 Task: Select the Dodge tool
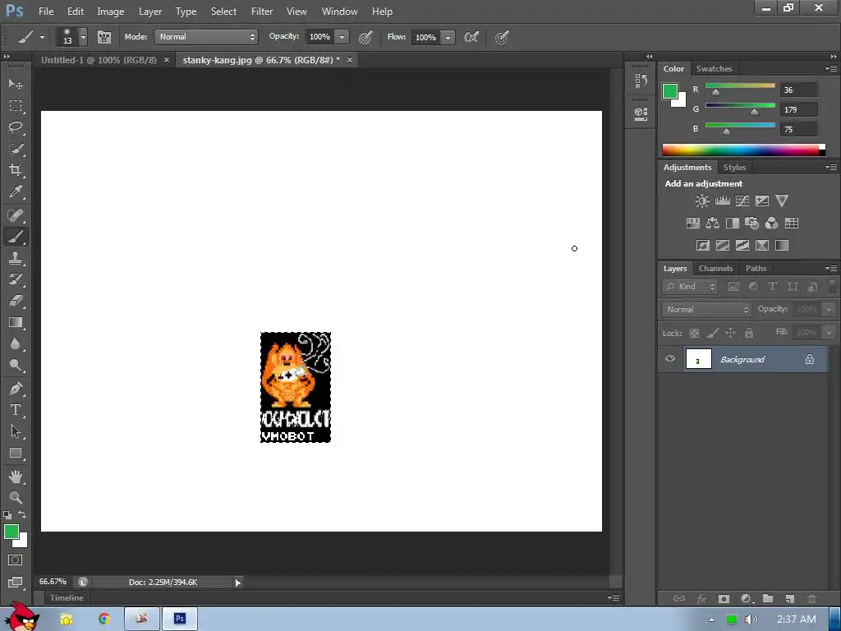16,366
